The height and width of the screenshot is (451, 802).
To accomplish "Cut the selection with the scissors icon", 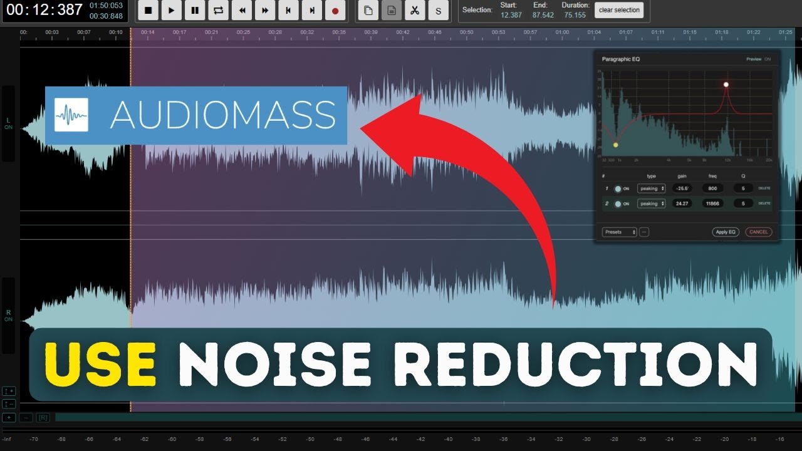I will click(x=414, y=10).
